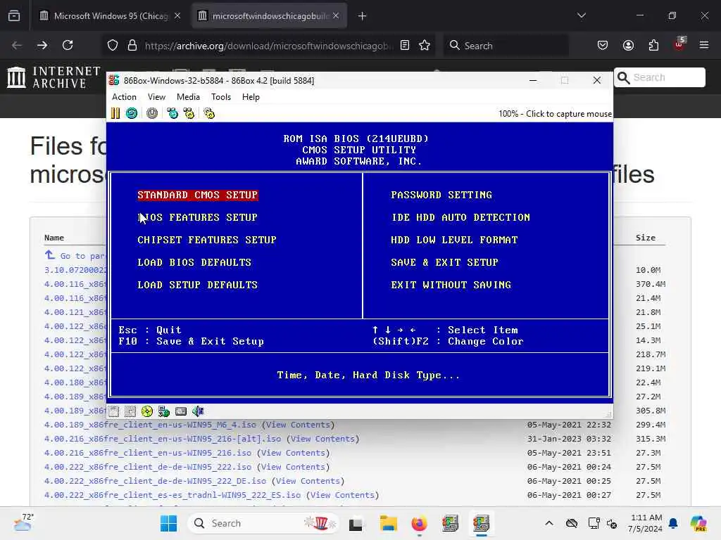The image size is (721, 540).
Task: Open 86Box settings gear icon
Action: 209,113
